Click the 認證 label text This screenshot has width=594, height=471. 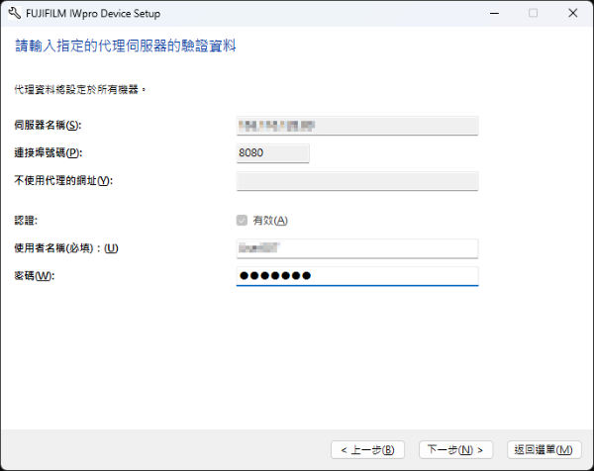coord(27,220)
